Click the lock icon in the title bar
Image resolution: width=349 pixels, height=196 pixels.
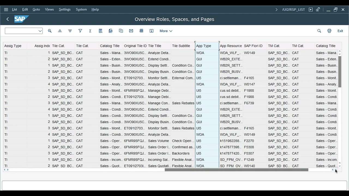(x=318, y=10)
